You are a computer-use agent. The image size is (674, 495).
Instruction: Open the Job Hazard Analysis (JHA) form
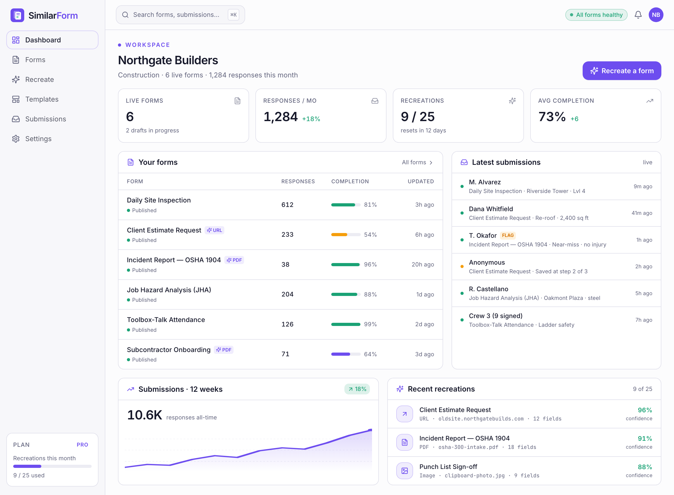coord(280,294)
